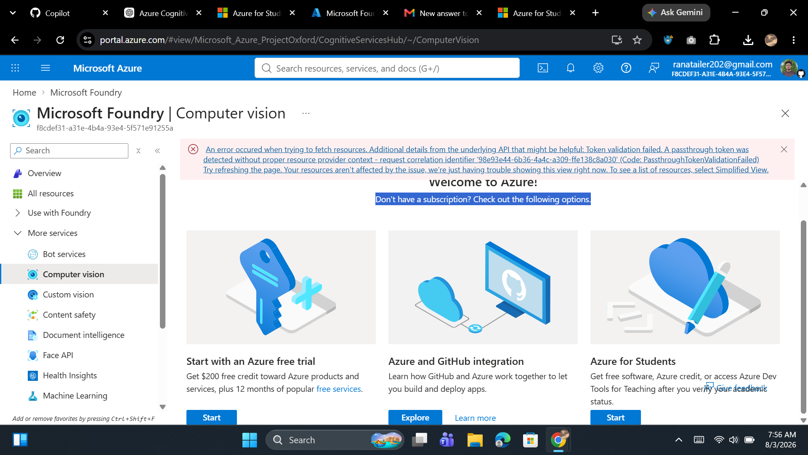
Task: Open Chrome three-dot menu
Action: [x=794, y=40]
